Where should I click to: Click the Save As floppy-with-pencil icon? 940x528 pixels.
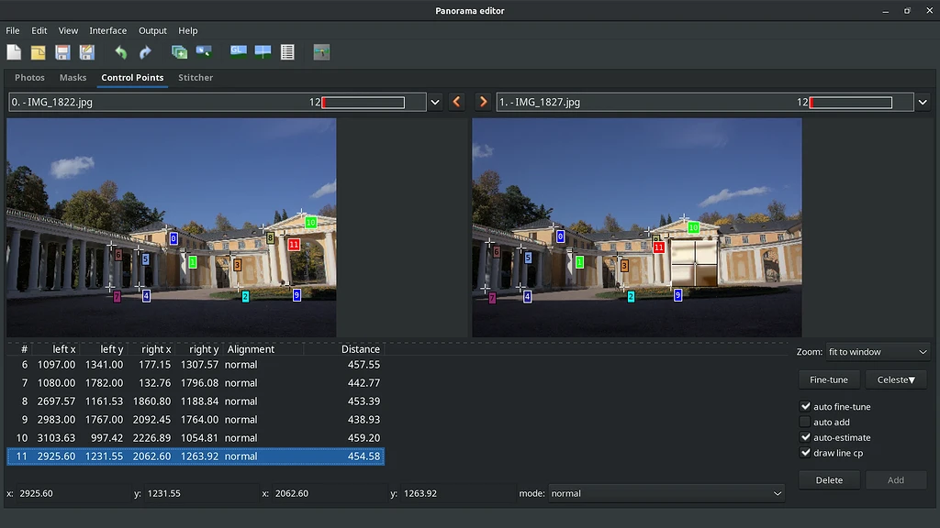[87, 52]
